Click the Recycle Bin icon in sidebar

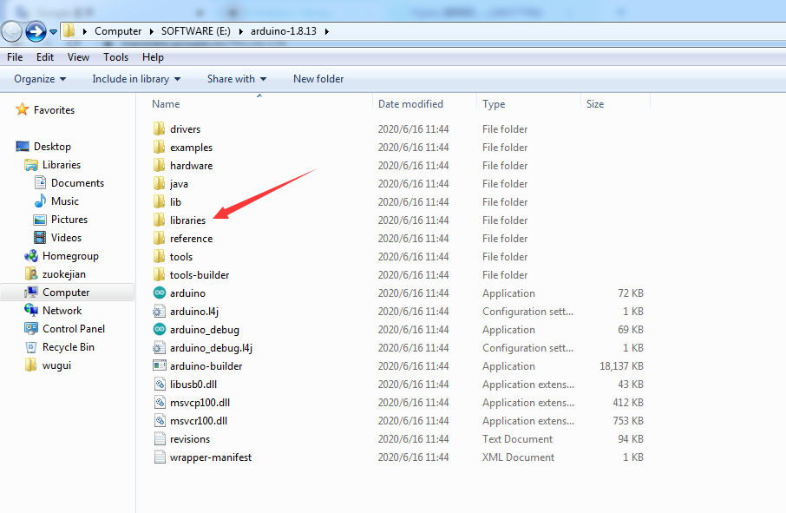click(x=31, y=347)
